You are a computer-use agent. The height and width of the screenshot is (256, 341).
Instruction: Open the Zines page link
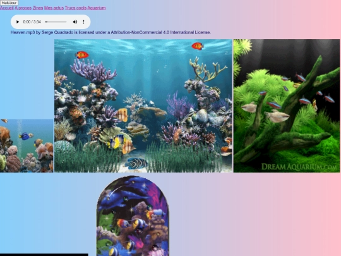point(38,8)
